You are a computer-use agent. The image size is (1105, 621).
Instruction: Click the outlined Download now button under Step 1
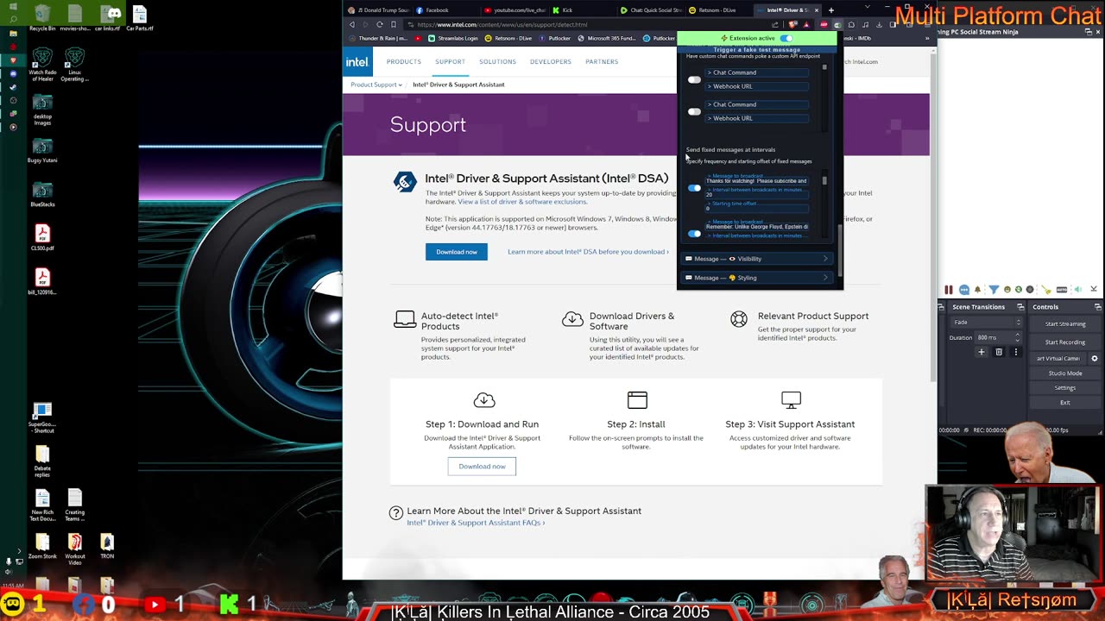pos(482,467)
